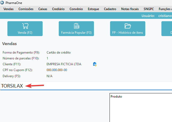Click the number of parcels value '1'
Image resolution: width=172 pixels, height=122 pixels.
click(x=47, y=58)
